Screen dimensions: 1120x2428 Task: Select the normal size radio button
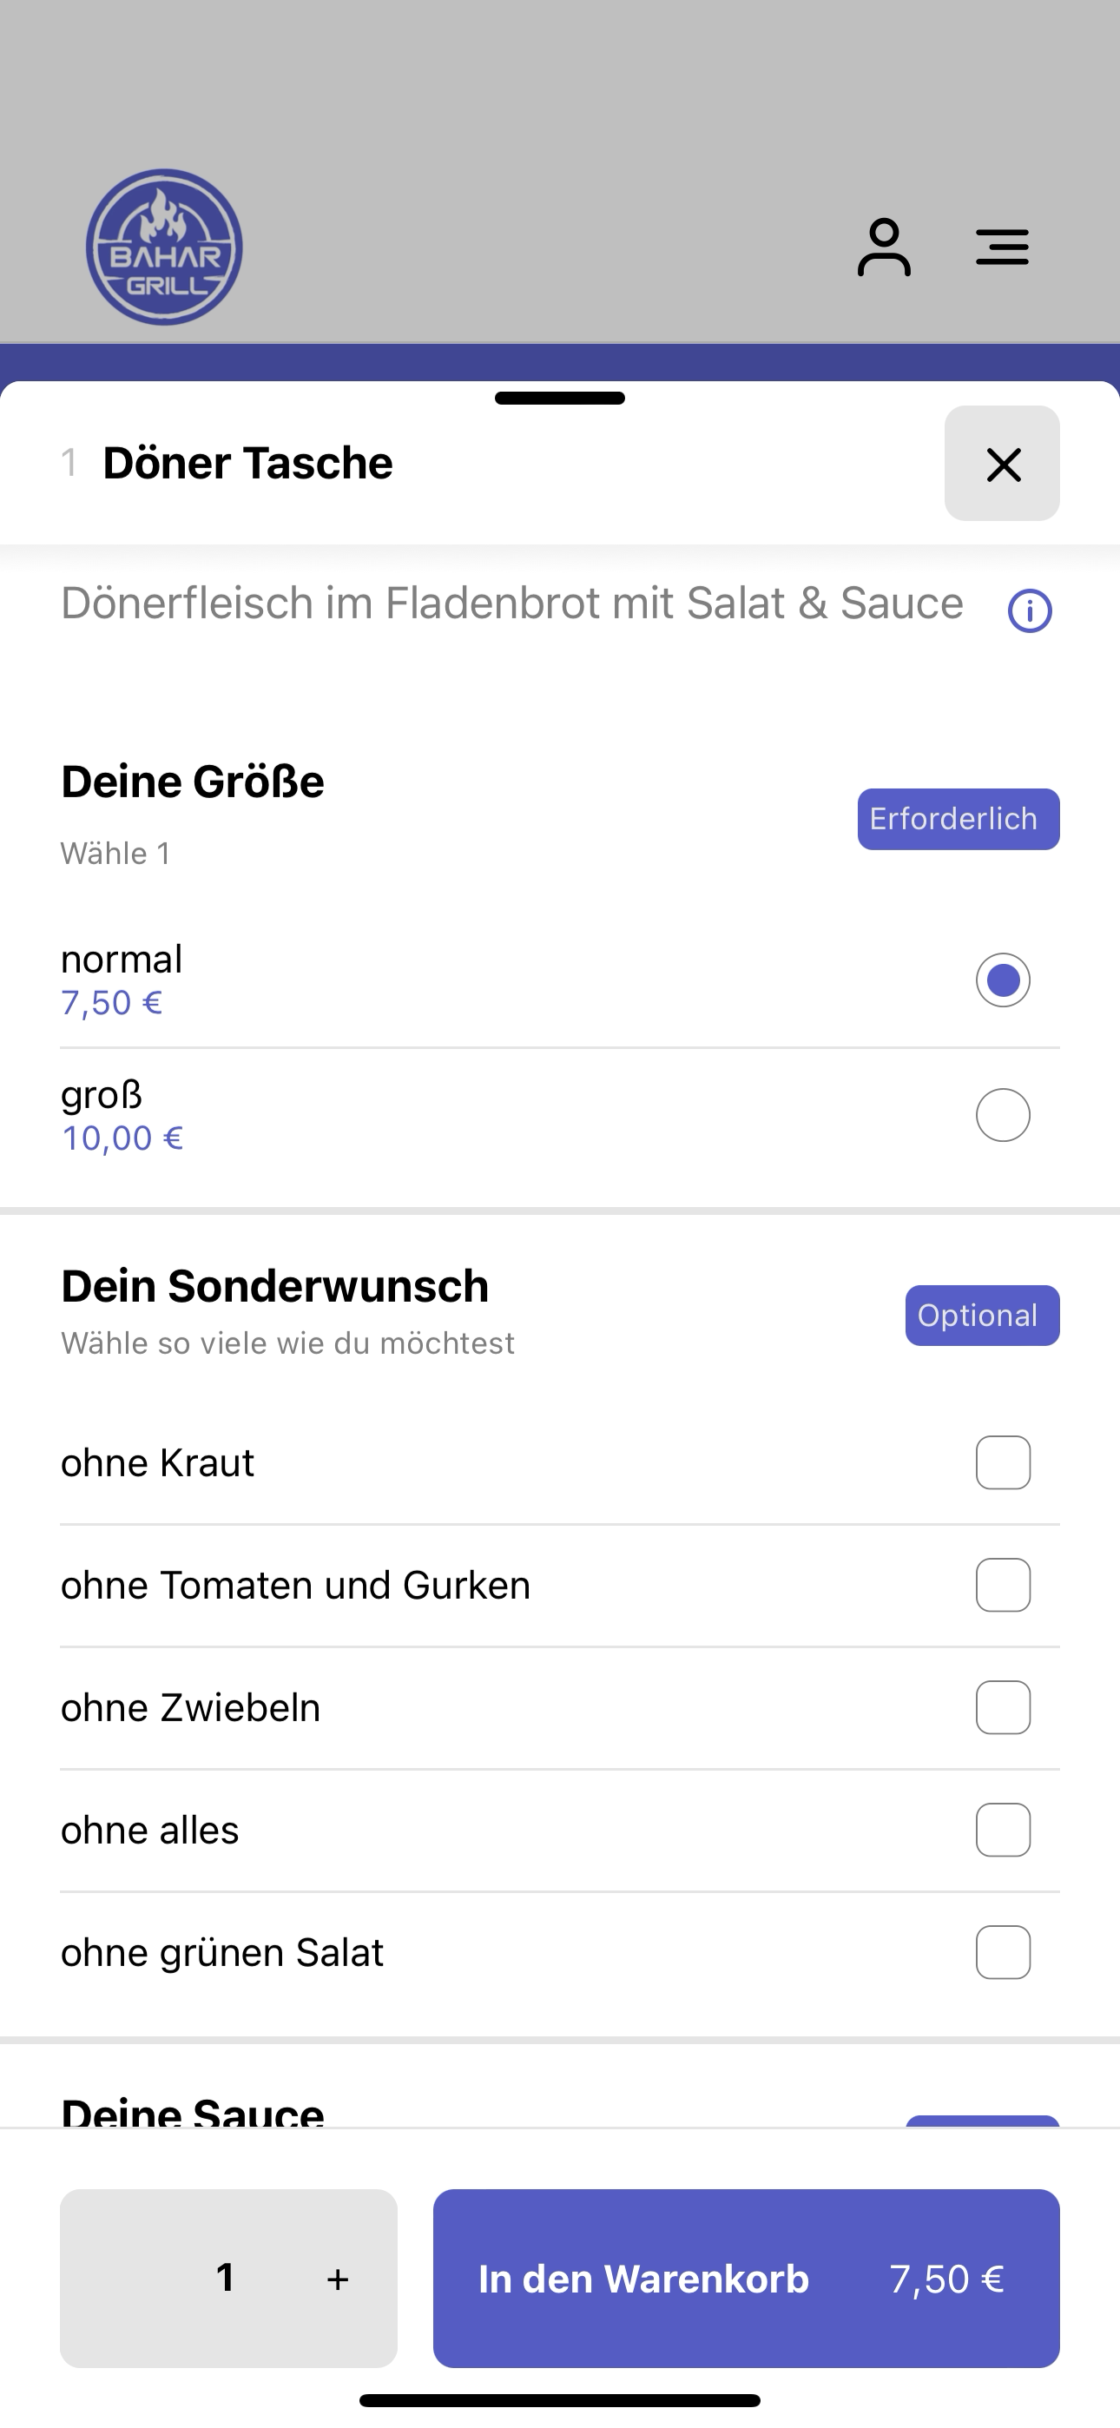pyautogui.click(x=1003, y=980)
